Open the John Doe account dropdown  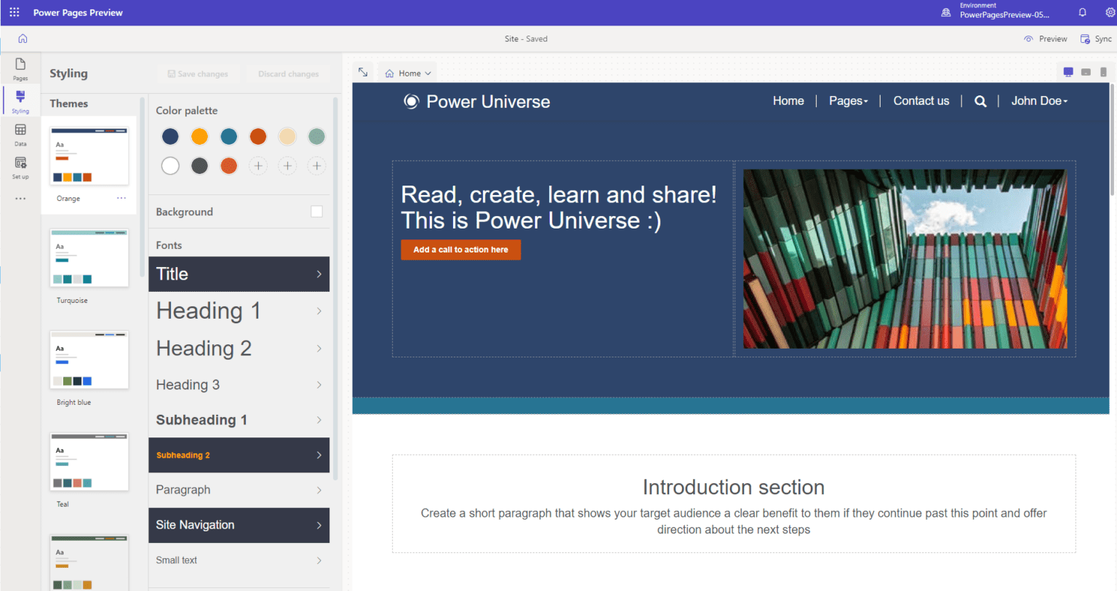(x=1038, y=100)
